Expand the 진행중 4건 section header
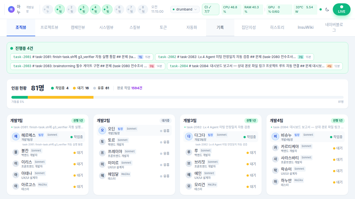The height and width of the screenshot is (199, 355). pyautogui.click(x=22, y=48)
